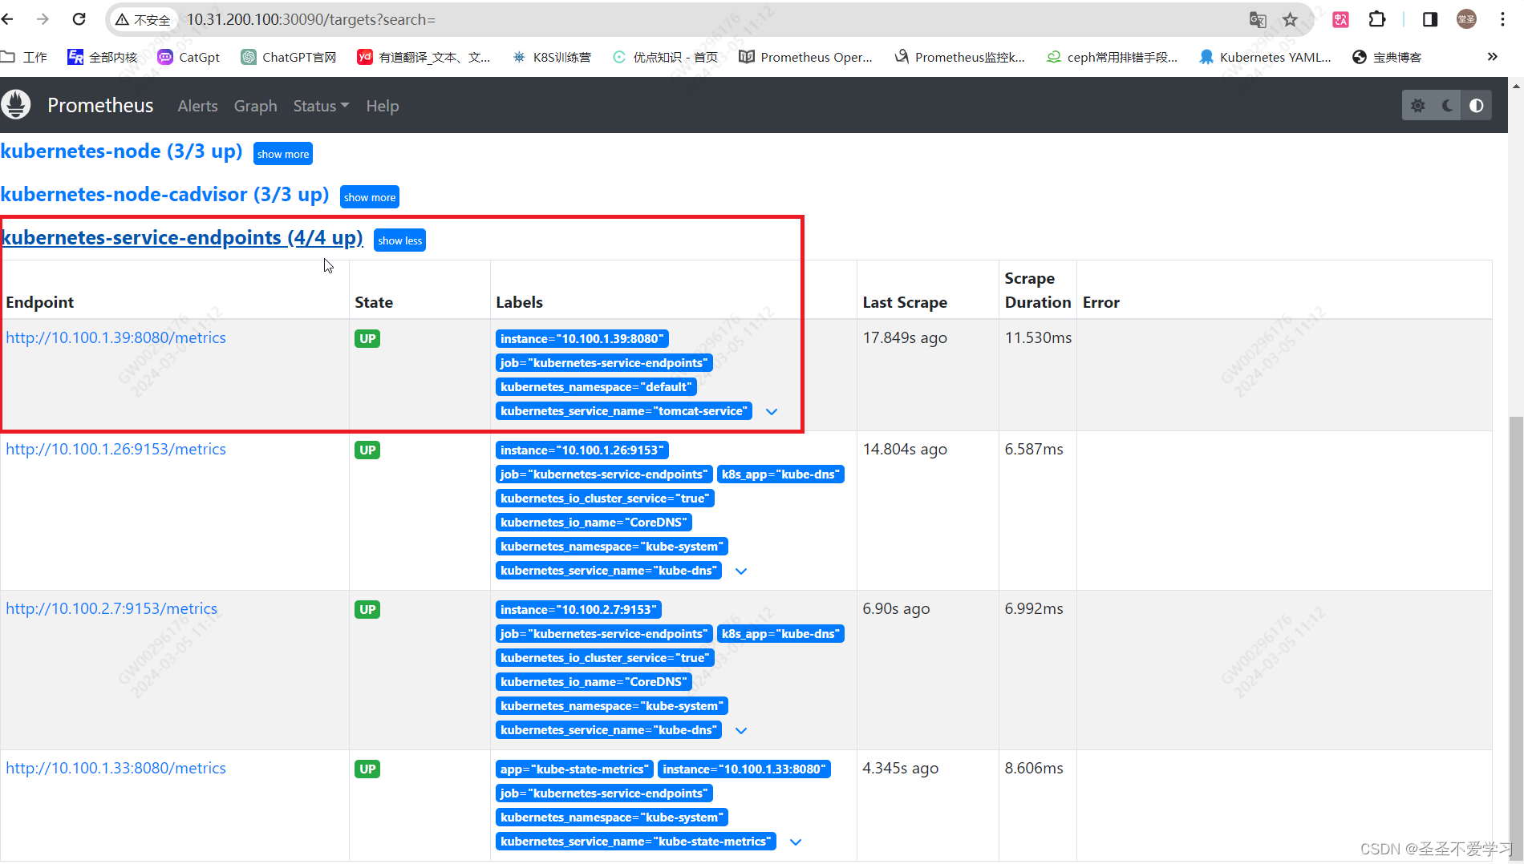Viewport: 1524px width, 864px height.
Task: Reload the page with refresh icon
Action: [79, 19]
